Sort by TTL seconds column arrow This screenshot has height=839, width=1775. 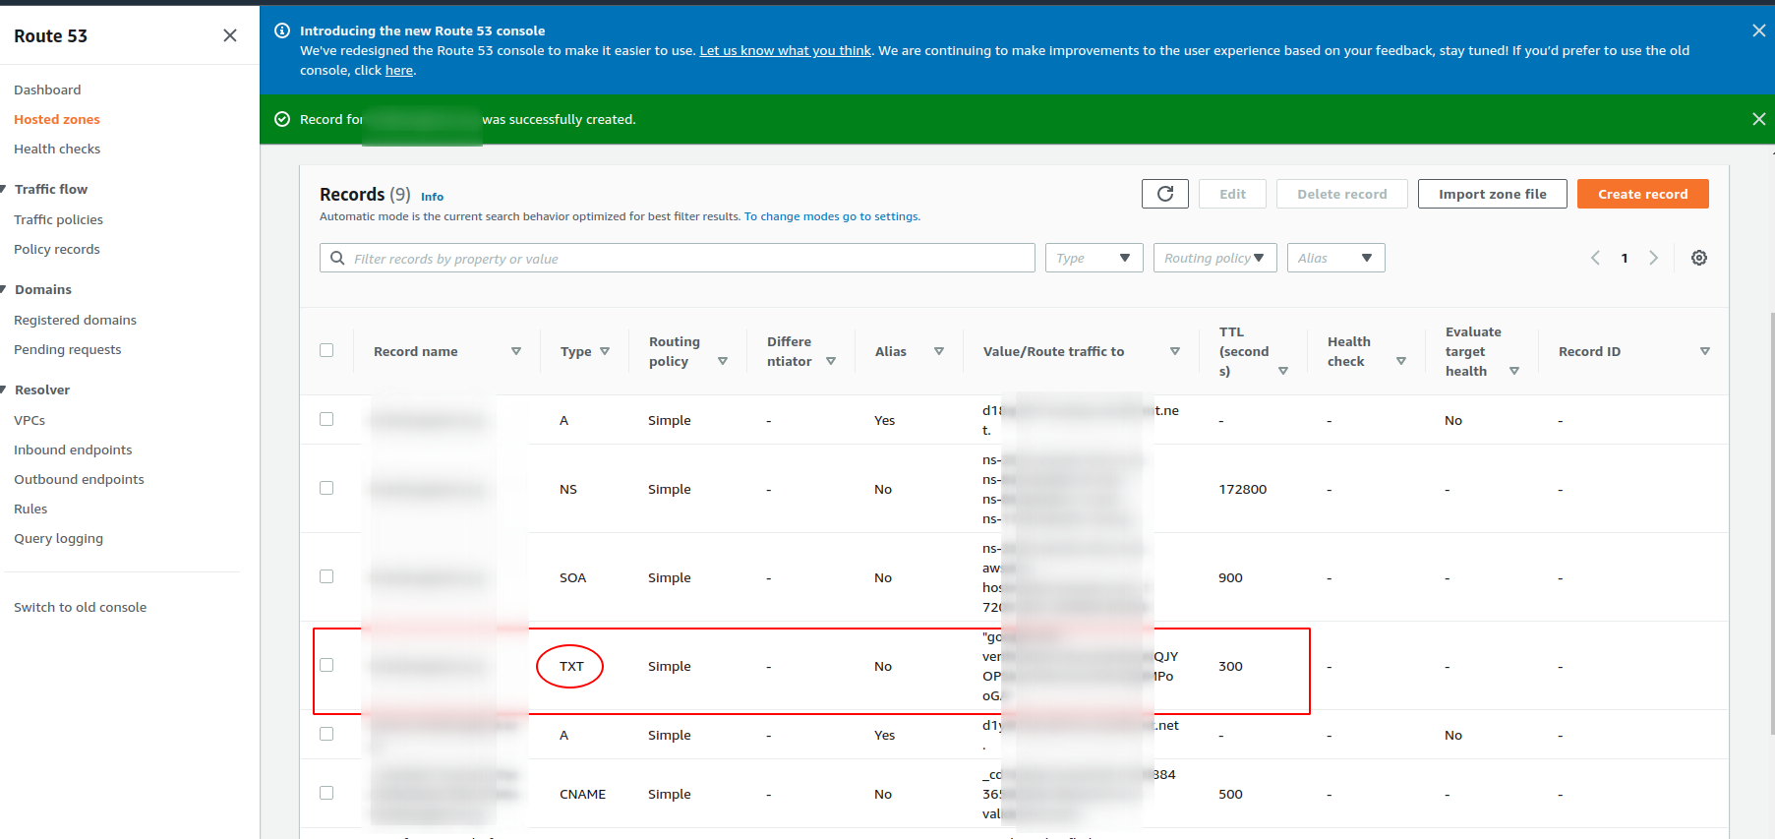[x=1283, y=371]
